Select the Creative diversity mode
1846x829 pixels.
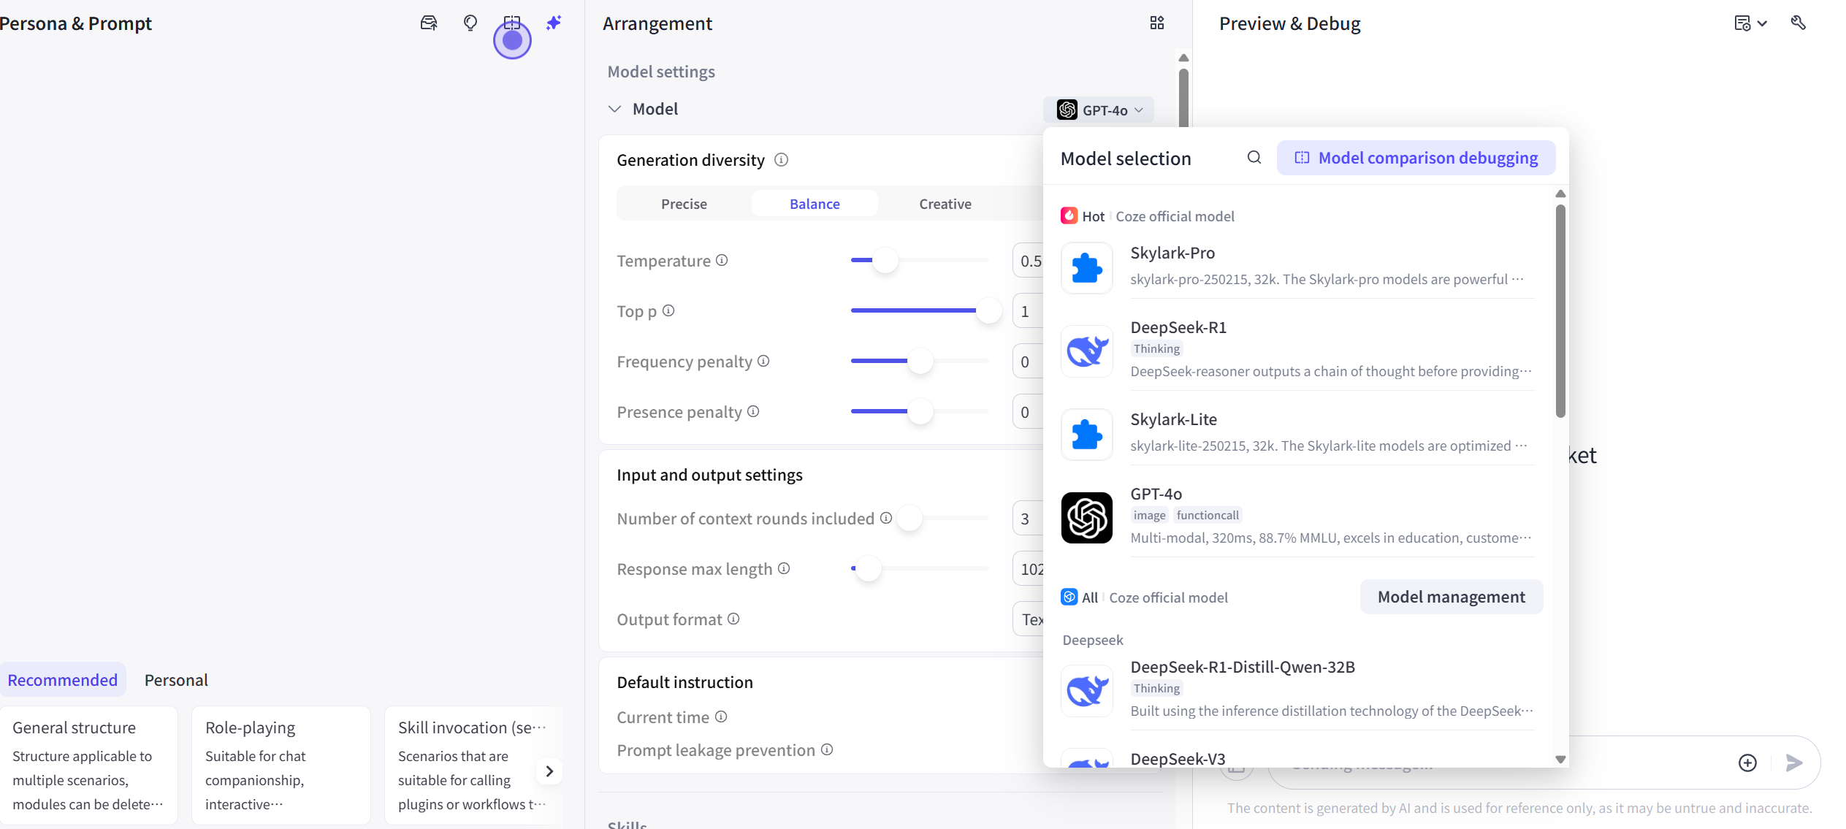point(945,204)
